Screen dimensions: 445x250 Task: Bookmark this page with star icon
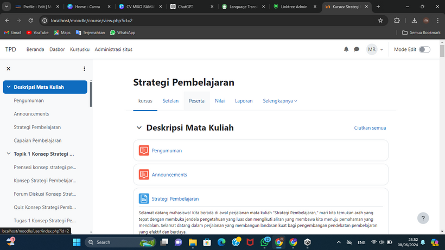380,21
